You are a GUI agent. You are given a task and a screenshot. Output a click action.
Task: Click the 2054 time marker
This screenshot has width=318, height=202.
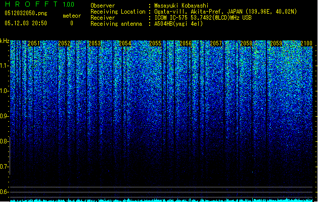(125, 43)
